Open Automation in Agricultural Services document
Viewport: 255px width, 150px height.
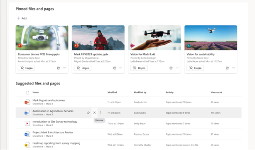pyautogui.click(x=53, y=111)
